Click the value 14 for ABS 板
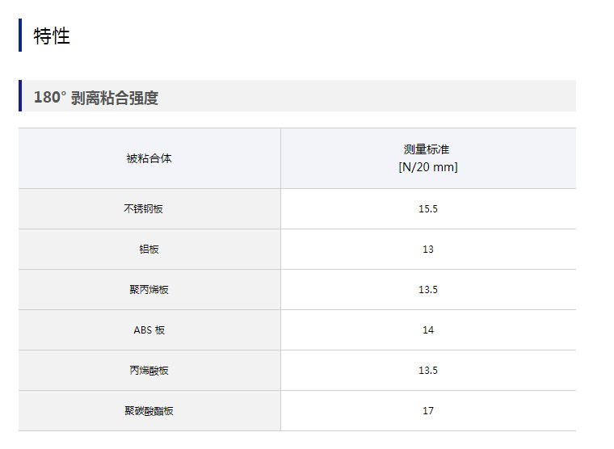Screen dimensions: 614x449 tap(428, 329)
